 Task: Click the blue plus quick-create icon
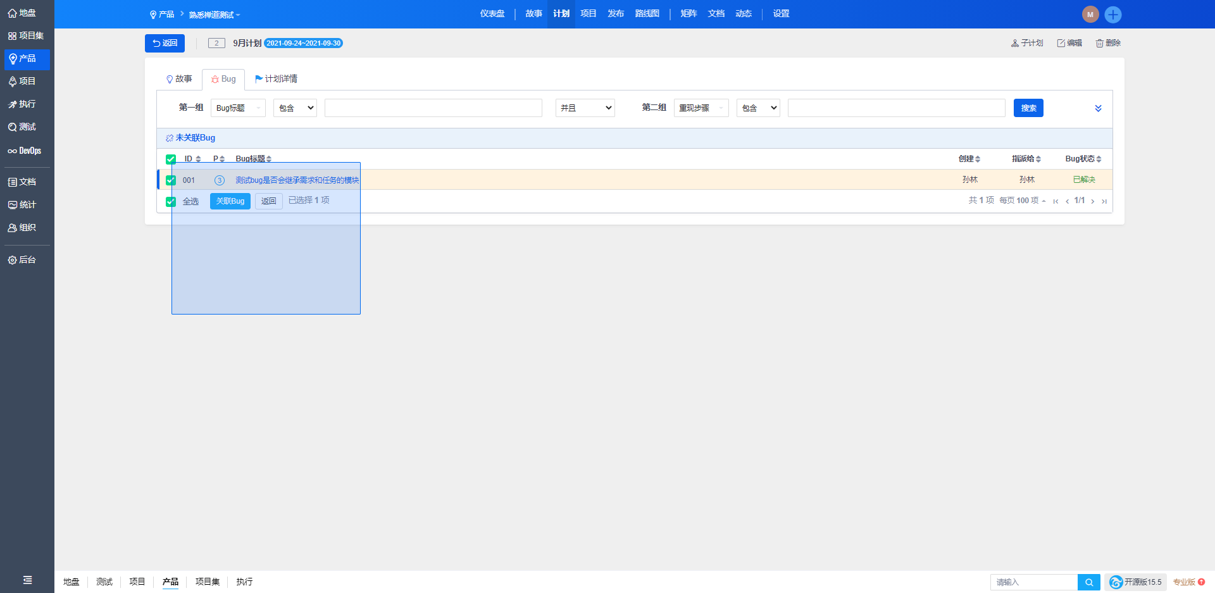click(1113, 15)
